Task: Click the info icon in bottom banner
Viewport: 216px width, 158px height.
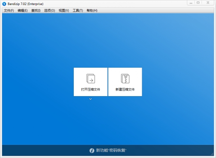Action: click(x=92, y=150)
